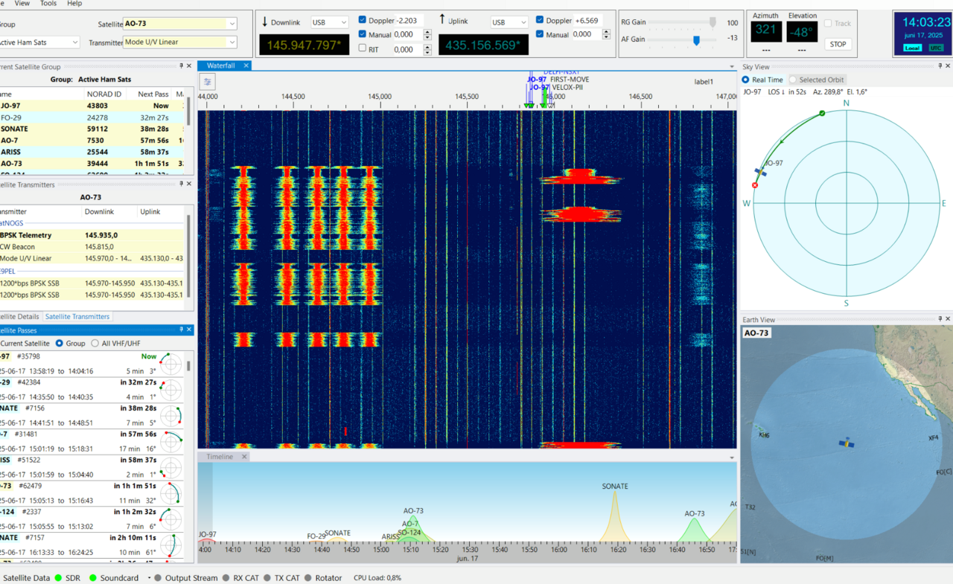Select the All VHF/UHF radio button

coord(95,343)
